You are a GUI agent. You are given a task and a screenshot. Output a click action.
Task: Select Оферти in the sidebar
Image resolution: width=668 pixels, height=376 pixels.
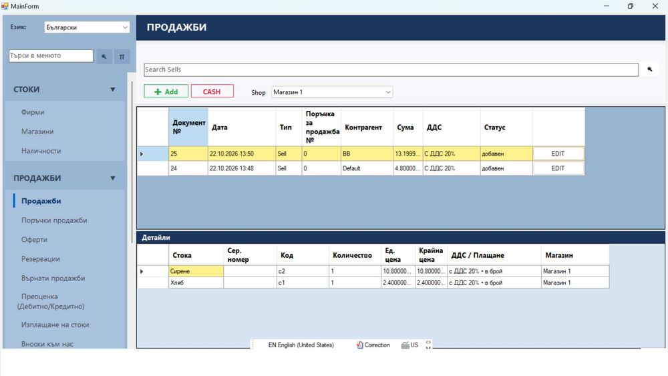pyautogui.click(x=34, y=239)
